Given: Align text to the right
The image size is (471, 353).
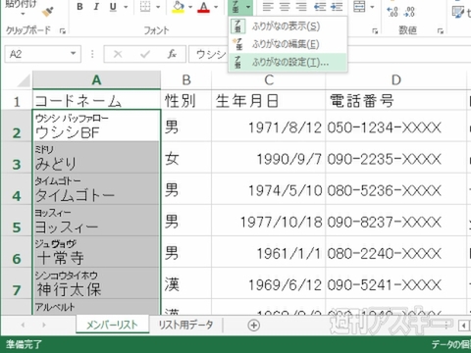Looking at the screenshot, I should tap(301, 7).
